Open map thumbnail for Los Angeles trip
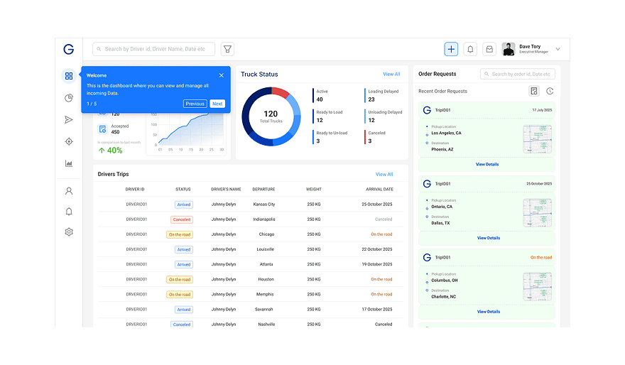 [x=538, y=139]
